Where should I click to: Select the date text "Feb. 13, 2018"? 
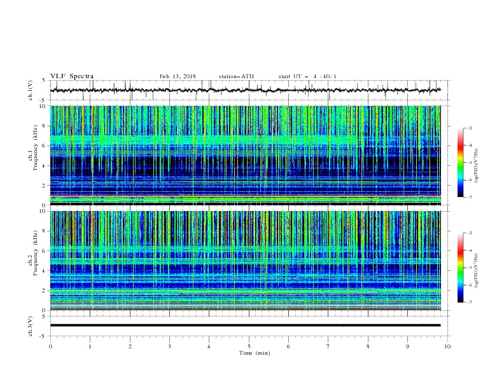click(x=178, y=76)
